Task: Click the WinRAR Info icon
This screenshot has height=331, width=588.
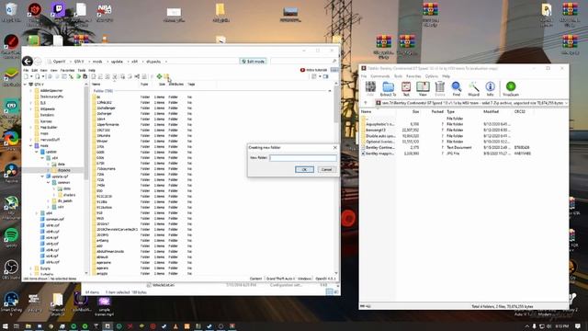Action: [490, 89]
